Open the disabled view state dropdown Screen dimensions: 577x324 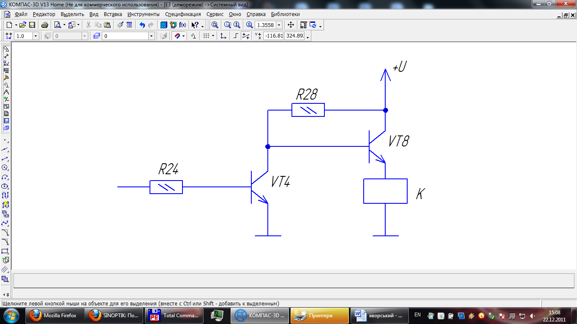[x=85, y=36]
